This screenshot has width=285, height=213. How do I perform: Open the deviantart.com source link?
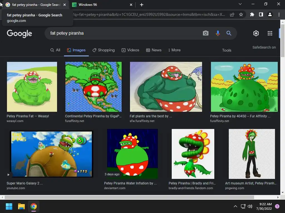(115, 188)
